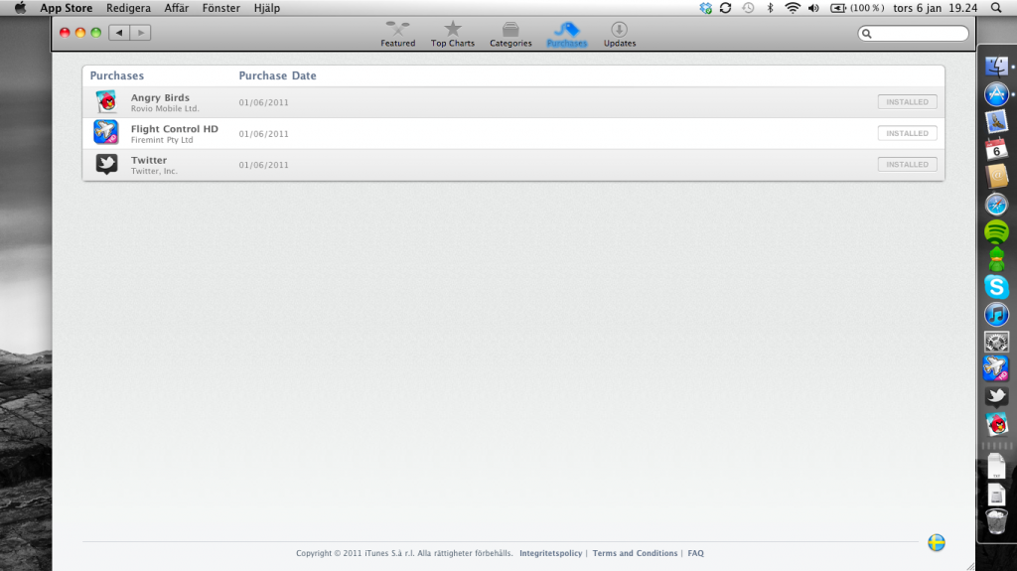This screenshot has height=571, width=1017.
Task: Open the App Store menu
Action: pyautogui.click(x=67, y=8)
